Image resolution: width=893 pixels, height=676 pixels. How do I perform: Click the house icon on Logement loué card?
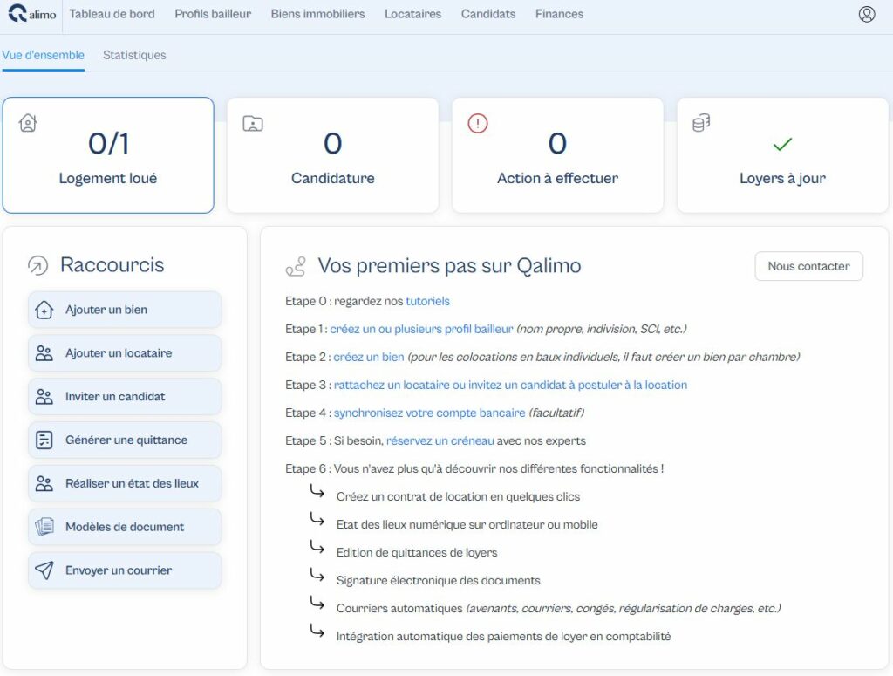(x=28, y=123)
